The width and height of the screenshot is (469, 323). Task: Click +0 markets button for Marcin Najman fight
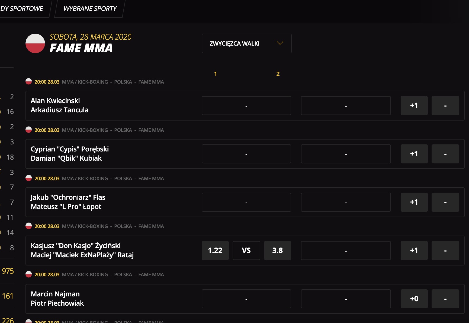[414, 299]
